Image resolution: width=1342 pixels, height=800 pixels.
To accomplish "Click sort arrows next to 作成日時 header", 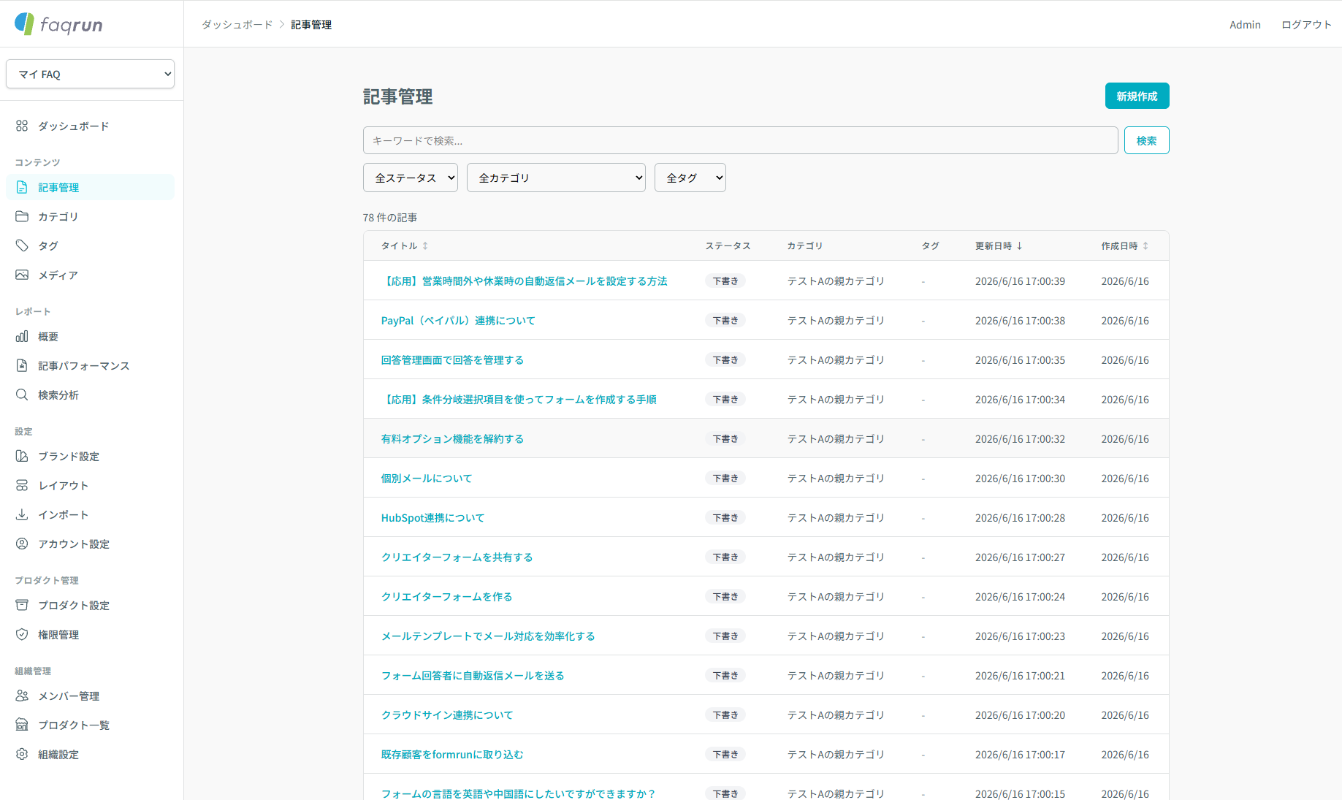I will click(1145, 245).
